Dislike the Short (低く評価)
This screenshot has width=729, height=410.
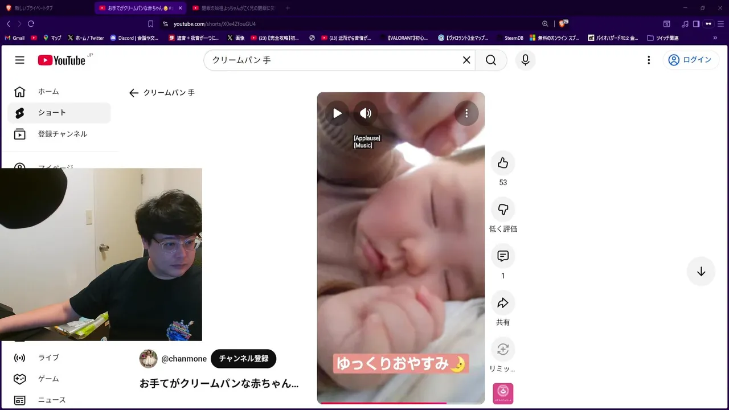tap(503, 210)
